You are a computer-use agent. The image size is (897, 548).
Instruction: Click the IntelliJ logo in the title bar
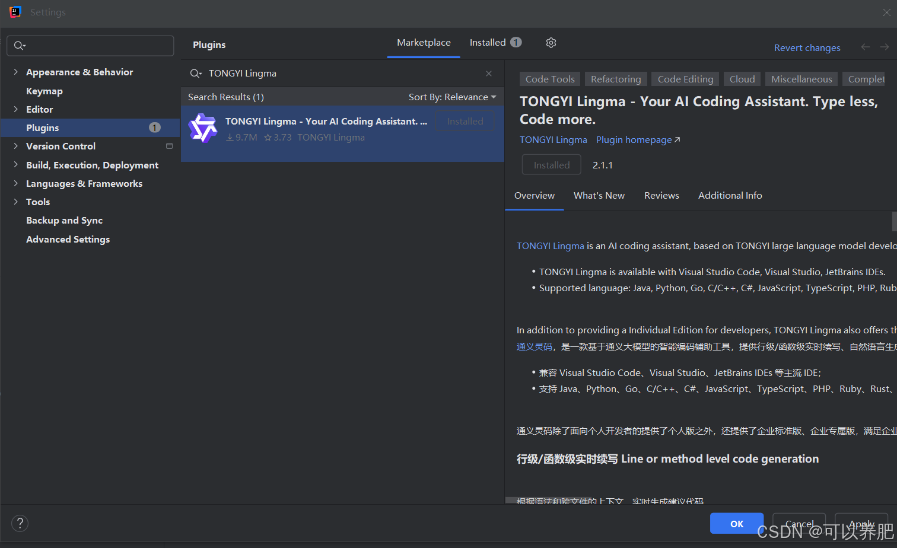pos(15,12)
